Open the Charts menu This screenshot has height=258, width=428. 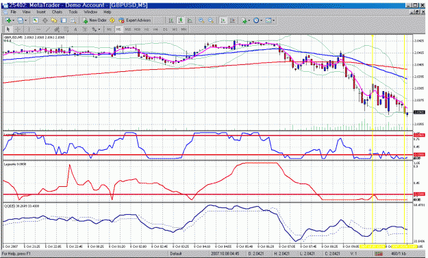click(x=57, y=12)
